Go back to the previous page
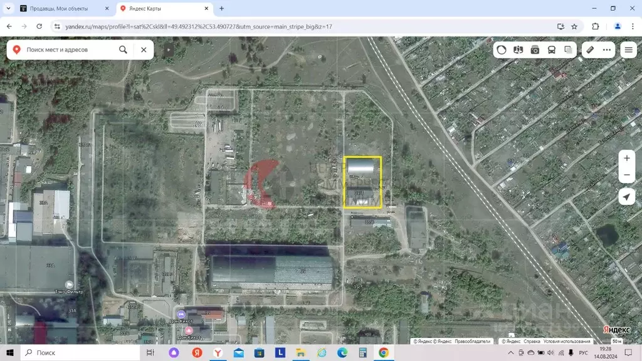Viewport: 642px width, 361px height. [x=9, y=26]
